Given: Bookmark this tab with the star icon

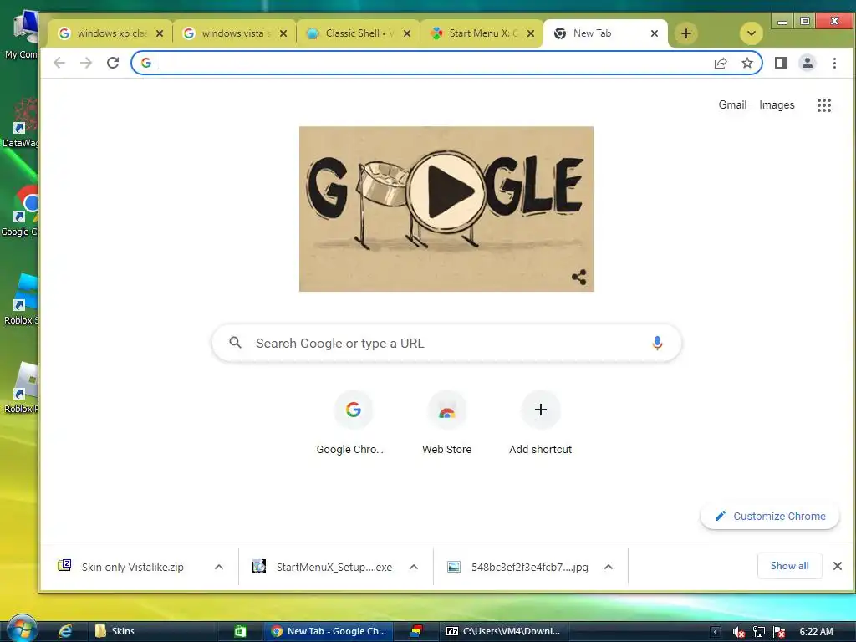Looking at the screenshot, I should (747, 63).
